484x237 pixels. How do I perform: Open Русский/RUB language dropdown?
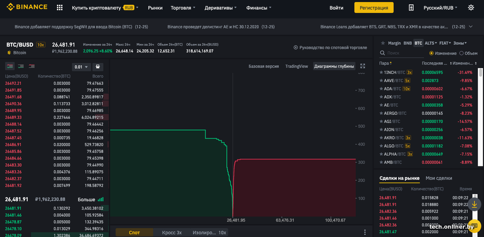click(440, 8)
